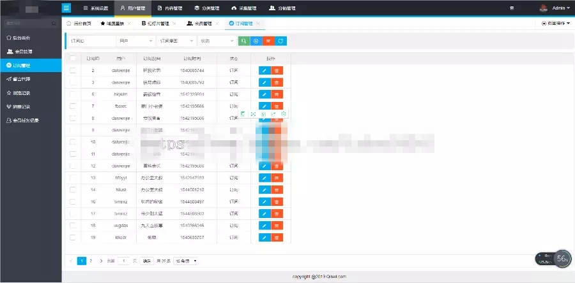This screenshot has height=283, width=575.
Task: Click the orange batch delete toolbar button
Action: click(x=268, y=41)
